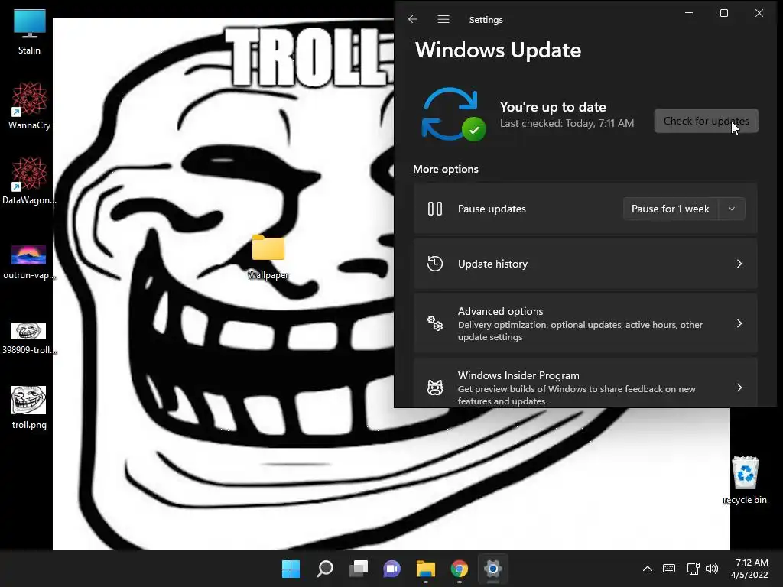Maximize the Settings window
Viewport: 783px width, 587px height.
pyautogui.click(x=724, y=13)
